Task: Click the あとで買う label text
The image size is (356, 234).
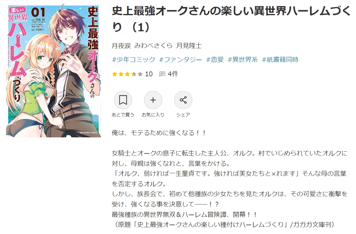Action: pos(123,115)
